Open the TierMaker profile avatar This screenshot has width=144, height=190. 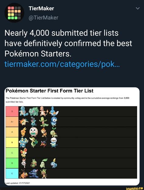14,13
